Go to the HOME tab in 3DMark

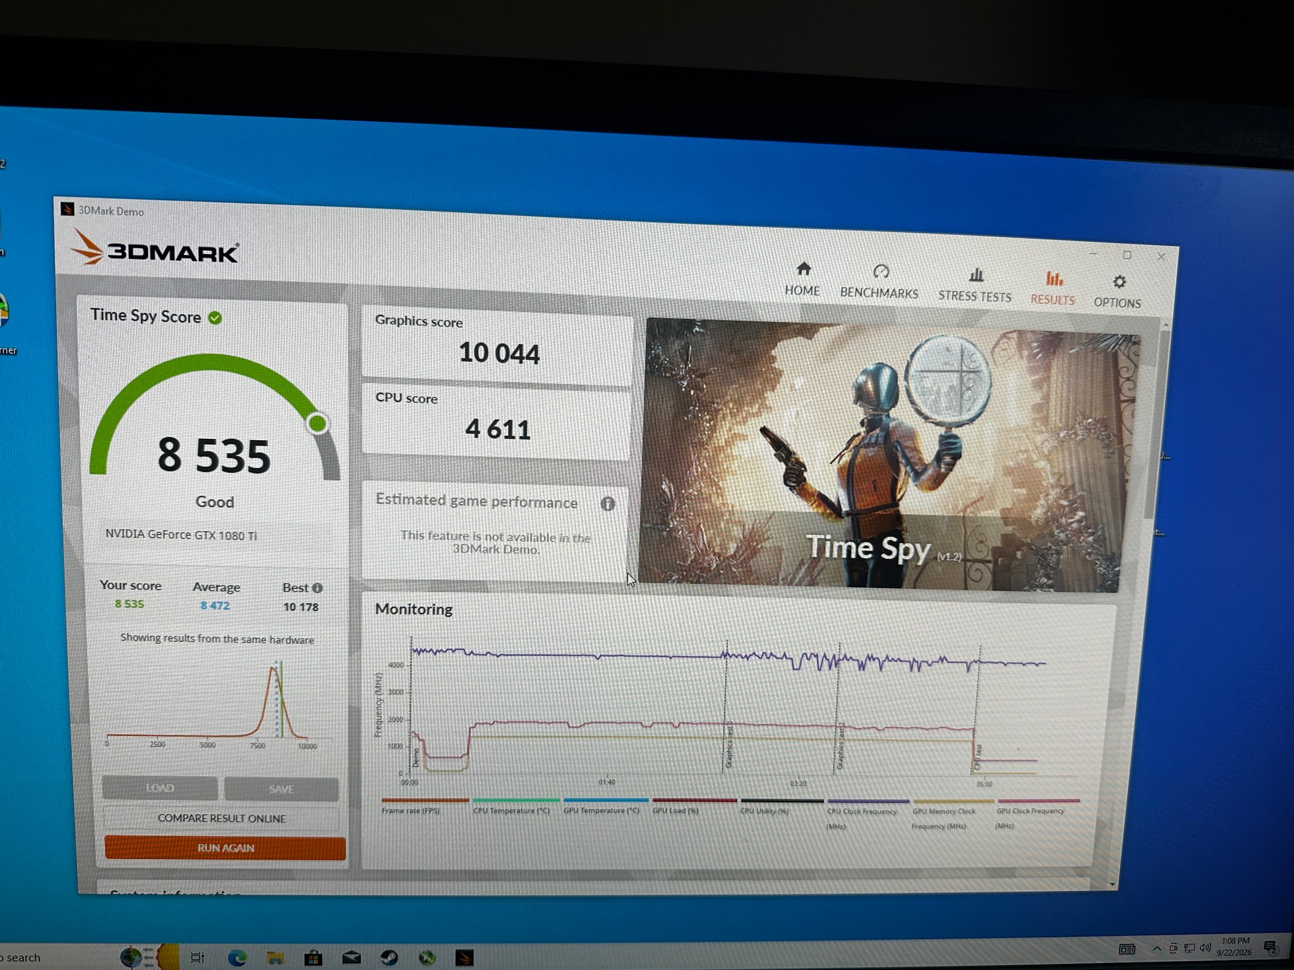pyautogui.click(x=802, y=279)
